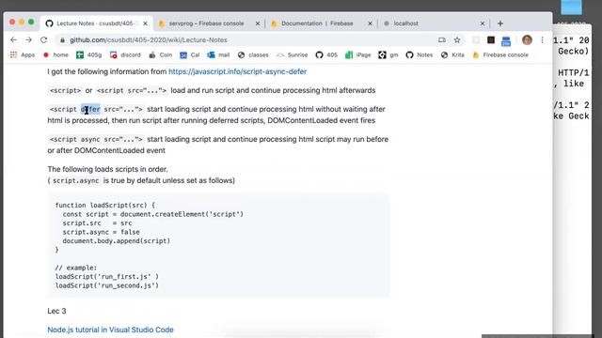Click the '// example:' comment line
602x338 pixels.
coord(76,268)
